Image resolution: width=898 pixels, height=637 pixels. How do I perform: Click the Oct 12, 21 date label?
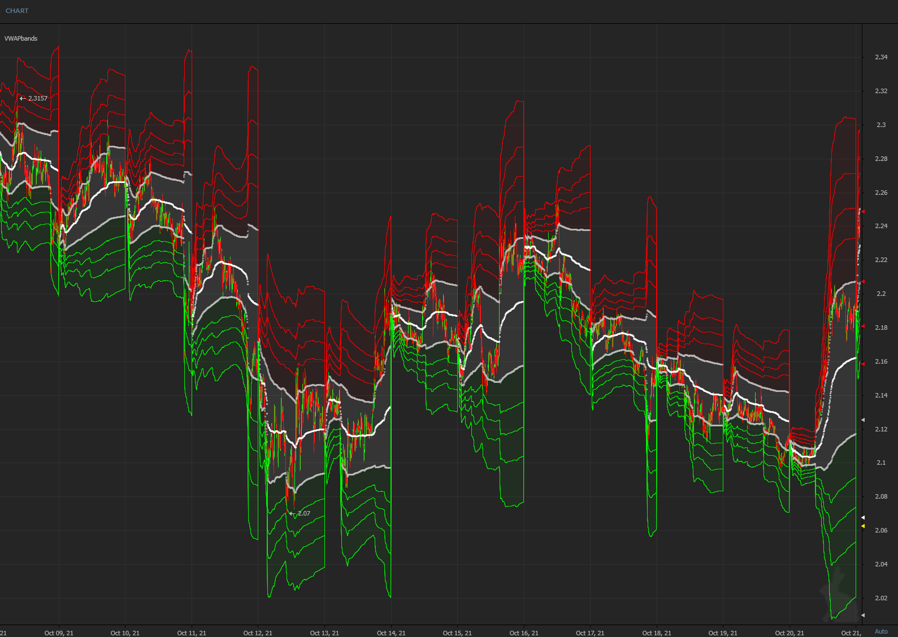click(x=258, y=633)
